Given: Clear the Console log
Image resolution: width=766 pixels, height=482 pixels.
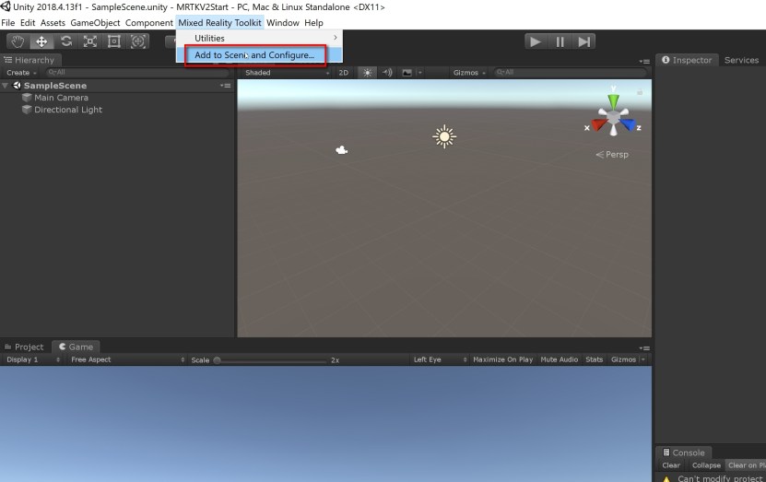Looking at the screenshot, I should pos(671,465).
